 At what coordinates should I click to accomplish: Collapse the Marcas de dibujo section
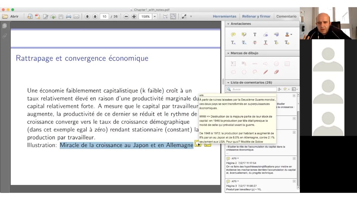tap(228, 53)
